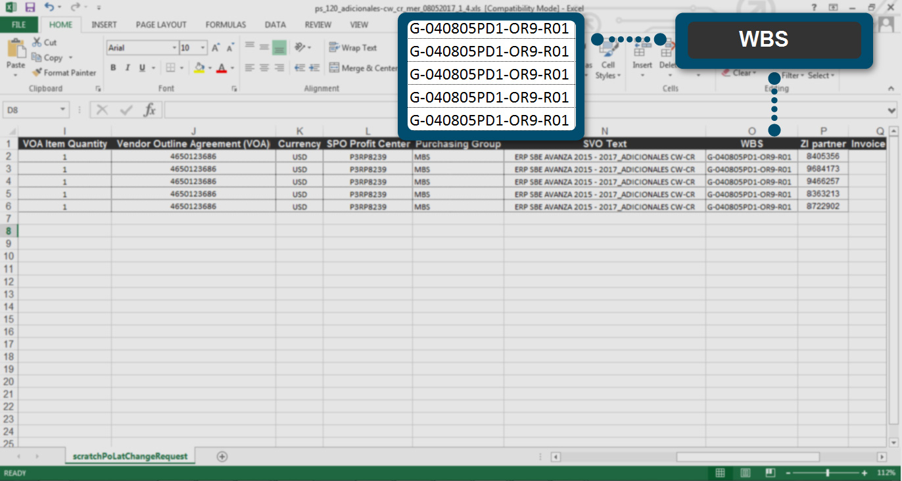
Task: Open the Name Box dropdown next to D8
Action: click(63, 110)
